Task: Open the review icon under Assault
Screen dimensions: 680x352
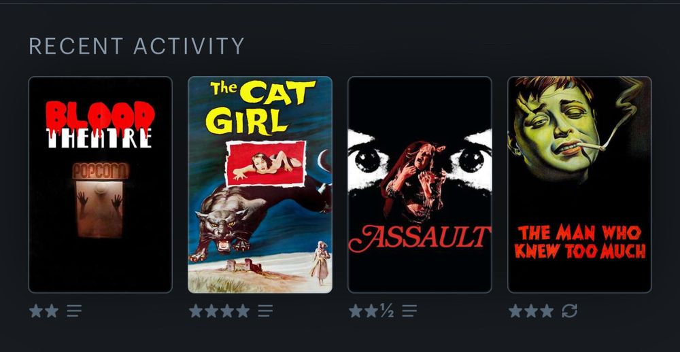Action: coord(409,311)
